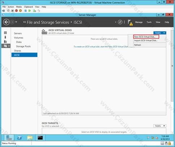This screenshot has width=175, height=147.
Task: Open the Manage menu
Action: pos(139,22)
